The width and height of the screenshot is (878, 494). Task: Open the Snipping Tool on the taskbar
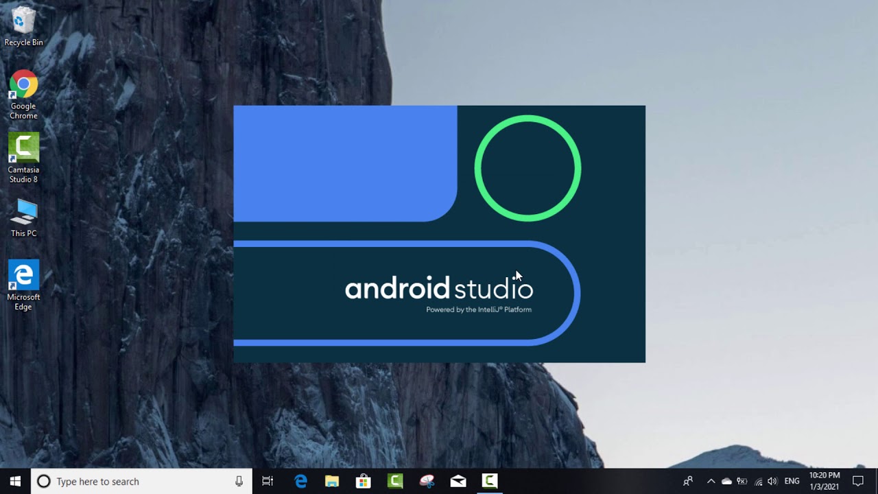pos(427,481)
